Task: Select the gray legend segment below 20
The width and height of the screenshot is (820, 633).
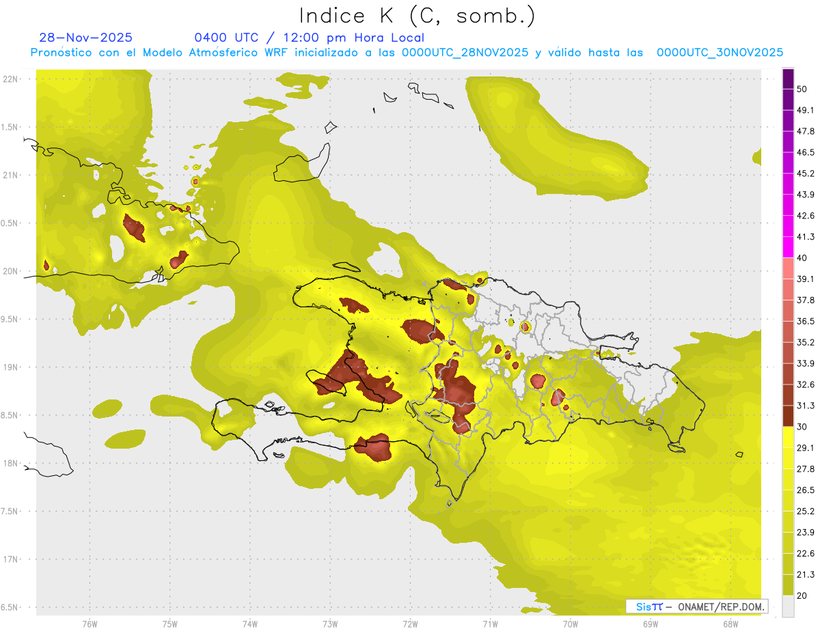Action: 788,606
